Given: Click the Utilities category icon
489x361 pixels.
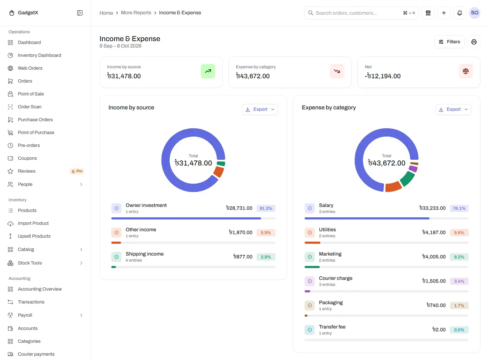Looking at the screenshot, I should (x=310, y=232).
